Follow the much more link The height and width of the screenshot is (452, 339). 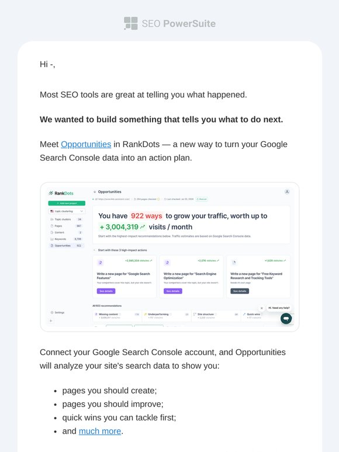tap(100, 431)
